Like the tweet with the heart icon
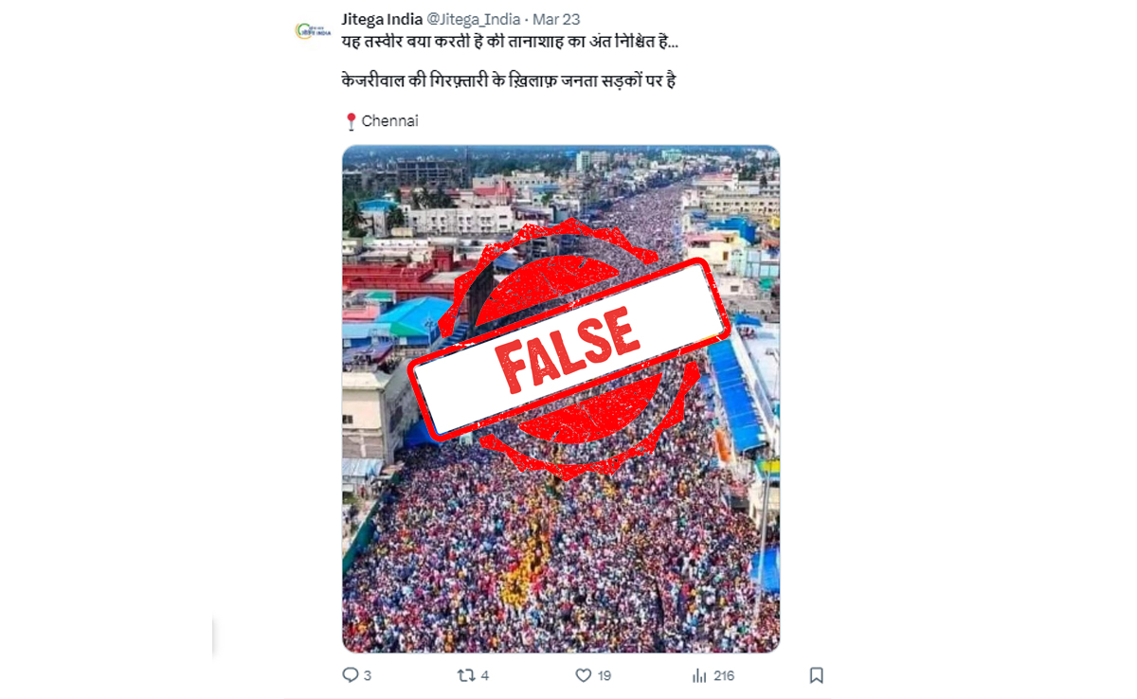 584,675
